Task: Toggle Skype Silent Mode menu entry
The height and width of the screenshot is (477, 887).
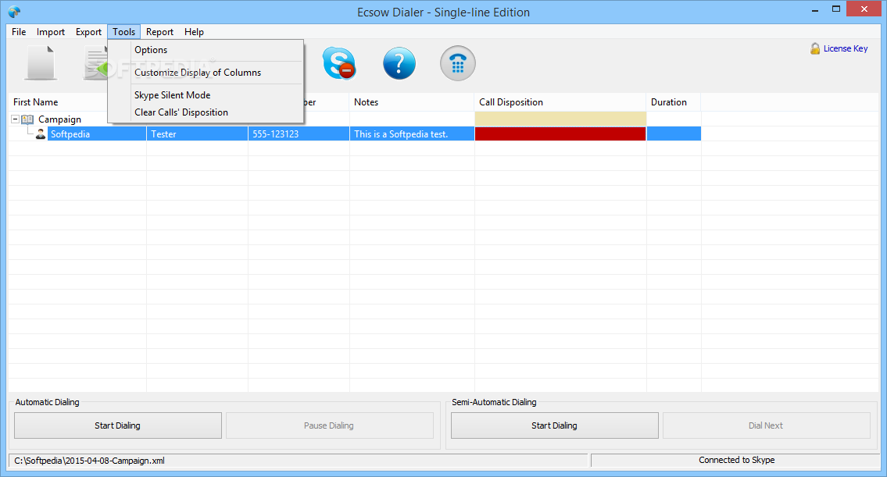Action: [206, 95]
